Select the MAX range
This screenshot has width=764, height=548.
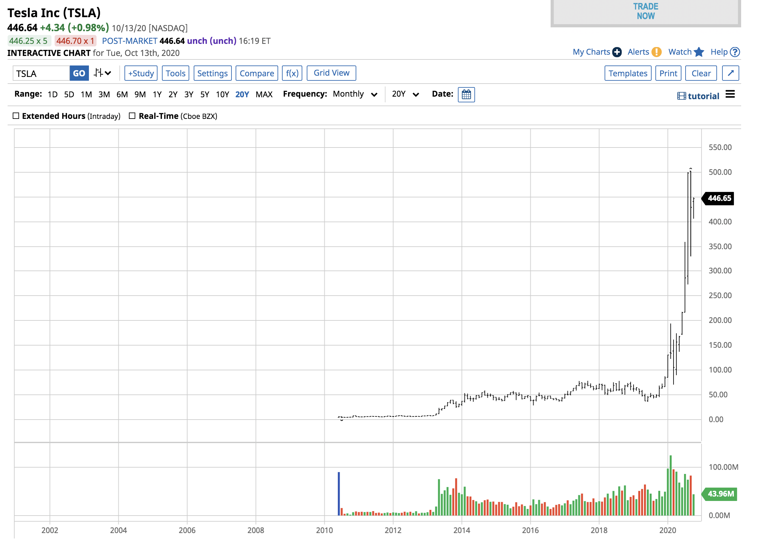coord(264,94)
